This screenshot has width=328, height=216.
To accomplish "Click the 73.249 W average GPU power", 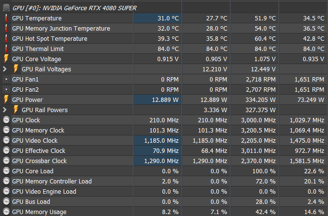I will [x=311, y=100].
